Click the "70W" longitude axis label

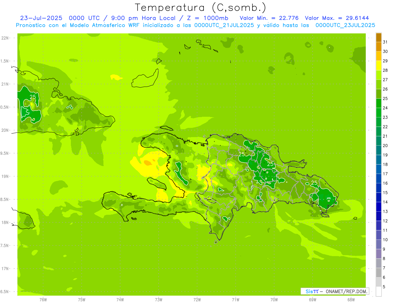click(274, 299)
